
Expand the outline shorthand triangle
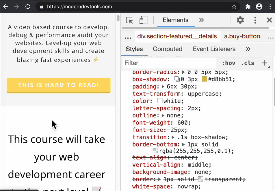pos(163,115)
